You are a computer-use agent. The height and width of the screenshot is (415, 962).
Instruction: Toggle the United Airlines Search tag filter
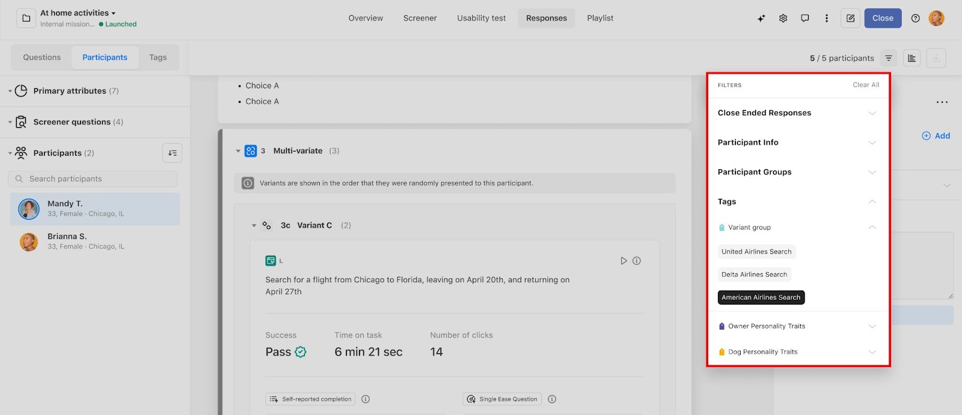click(756, 252)
